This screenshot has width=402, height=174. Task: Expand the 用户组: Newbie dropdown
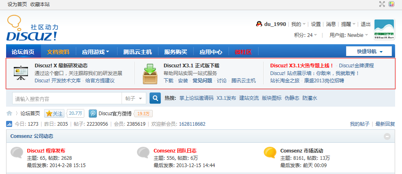coord(349,35)
